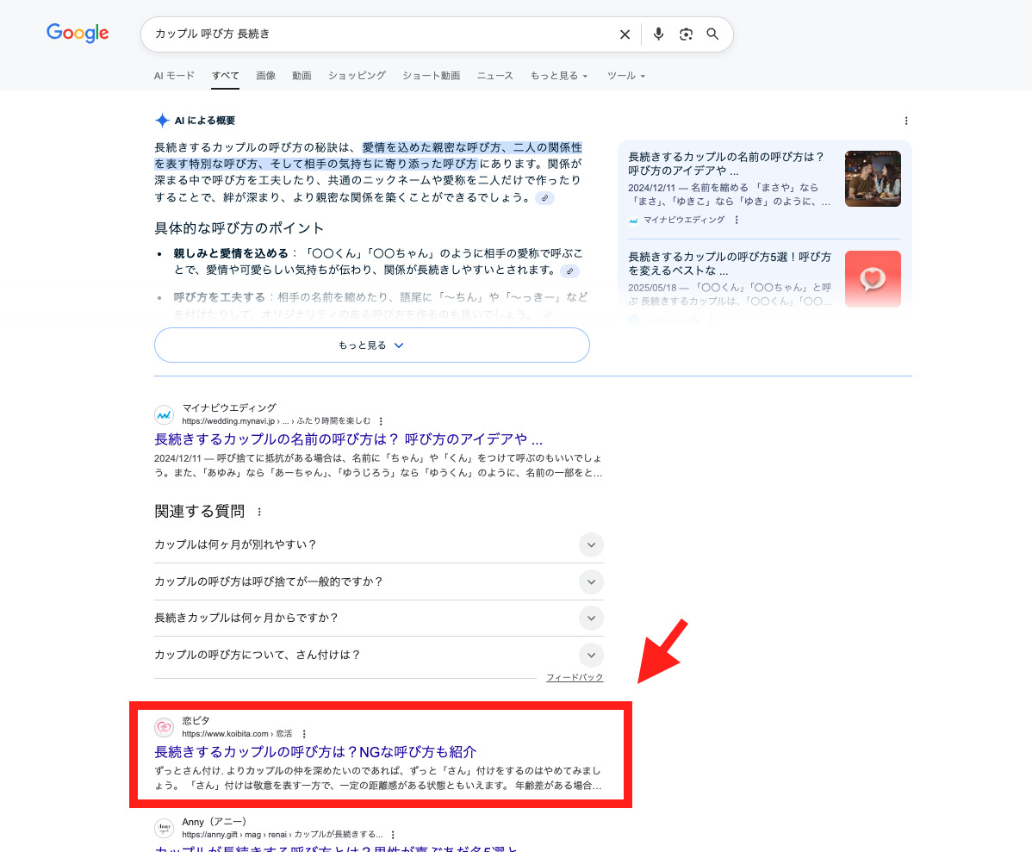Switch to 動画 tab
This screenshot has width=1032, height=852.
pos(302,76)
